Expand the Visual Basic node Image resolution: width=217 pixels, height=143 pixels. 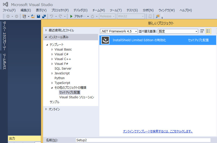coord(52,50)
